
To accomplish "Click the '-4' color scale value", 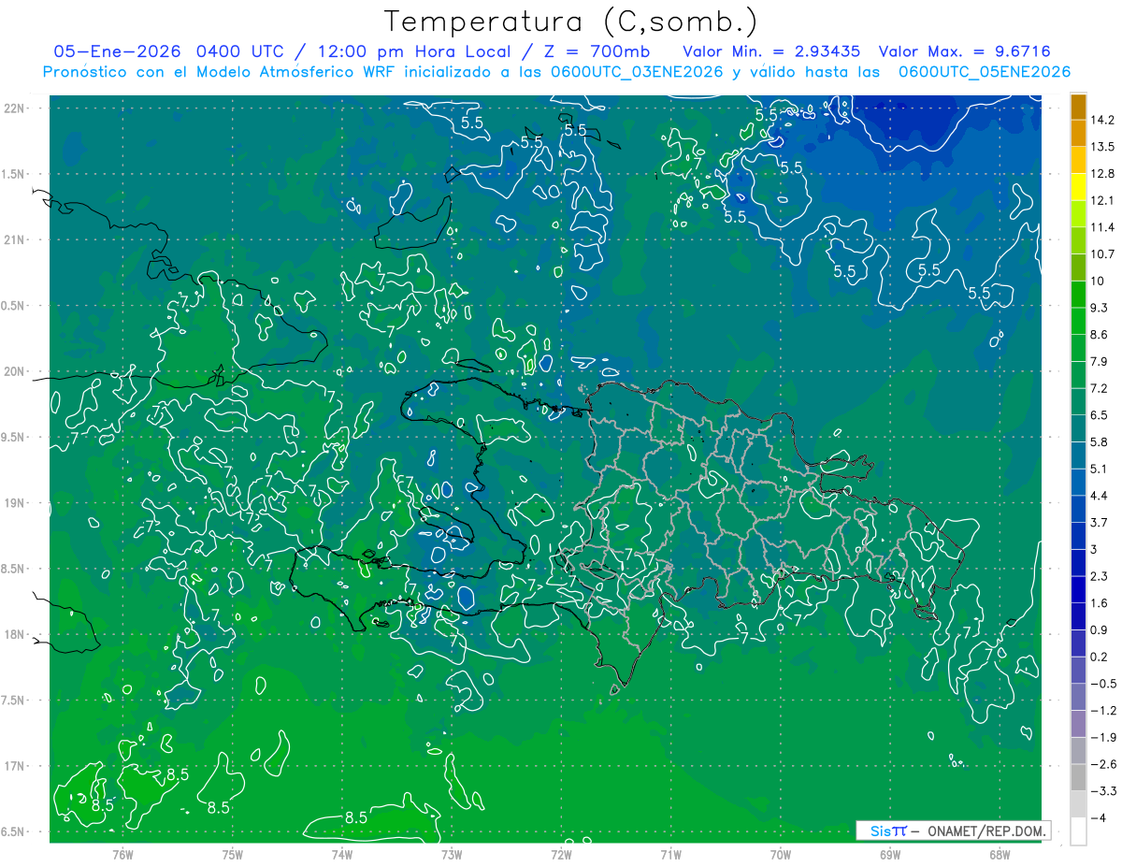I will pos(1098,817).
